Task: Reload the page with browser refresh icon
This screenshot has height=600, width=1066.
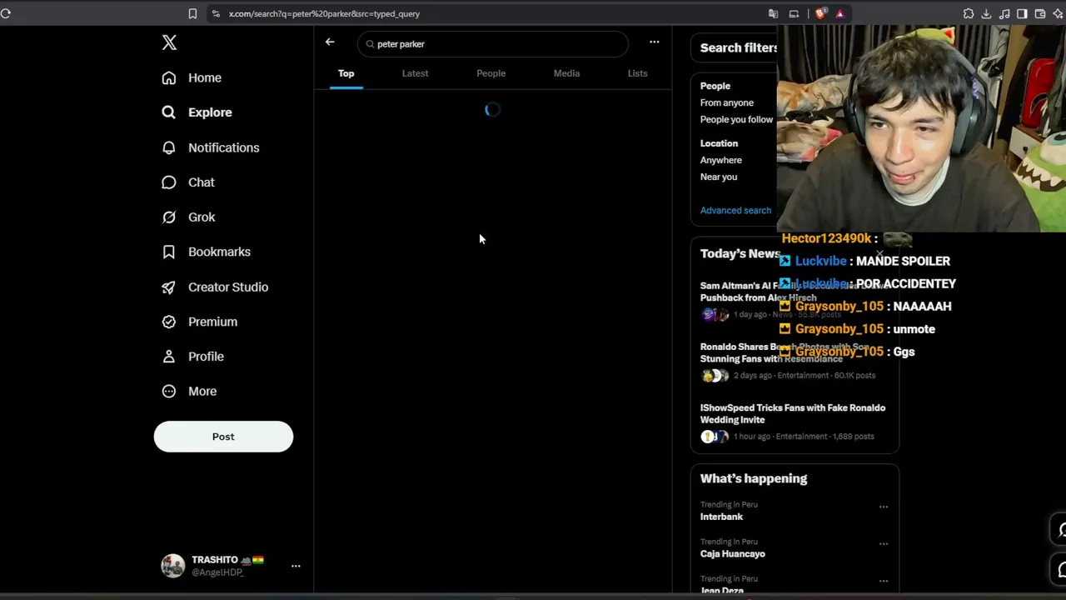Action: pyautogui.click(x=6, y=13)
